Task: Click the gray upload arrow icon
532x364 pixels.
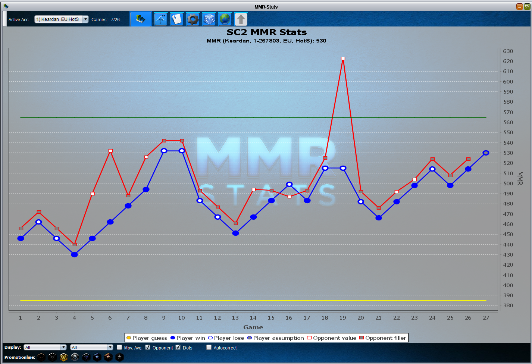Action: coord(241,19)
